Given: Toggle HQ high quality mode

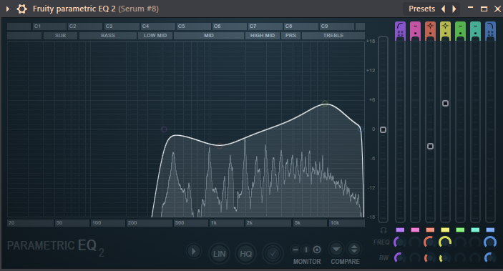Looking at the screenshot, I should pos(245,254).
